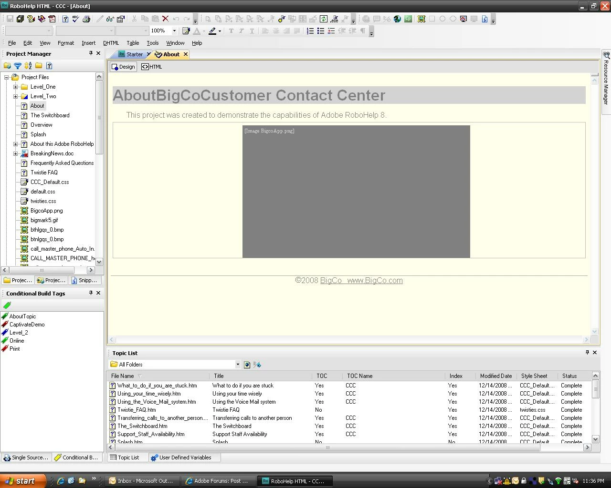Click the glasses preview icon
Screen dimensions: 611x488
[110, 19]
